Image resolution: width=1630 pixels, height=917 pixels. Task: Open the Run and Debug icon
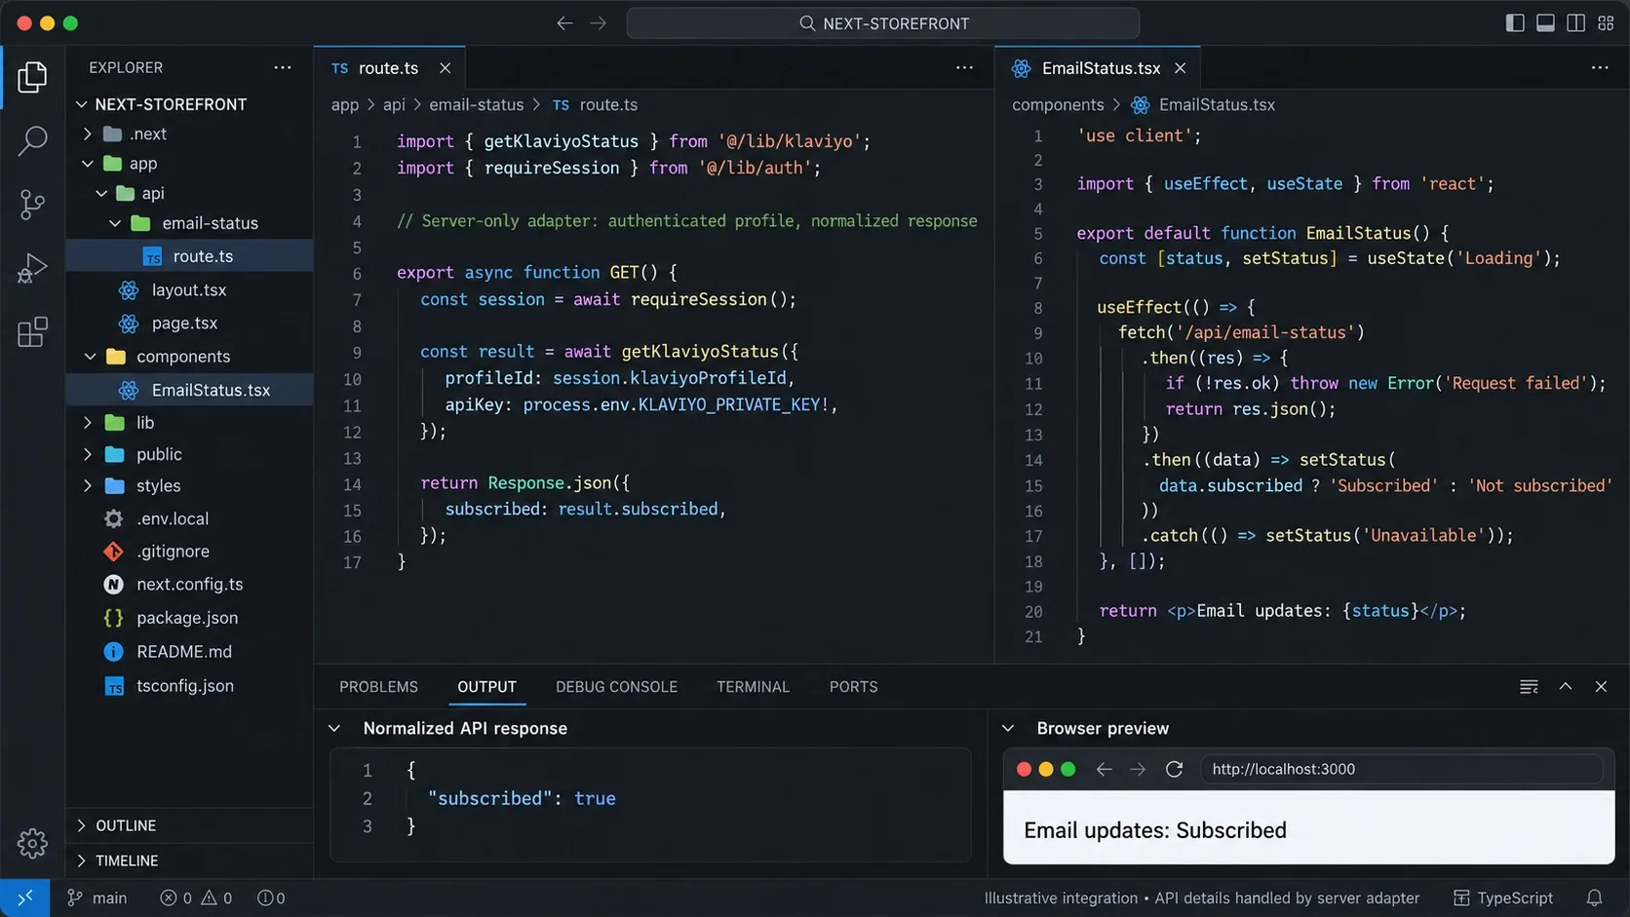click(32, 268)
